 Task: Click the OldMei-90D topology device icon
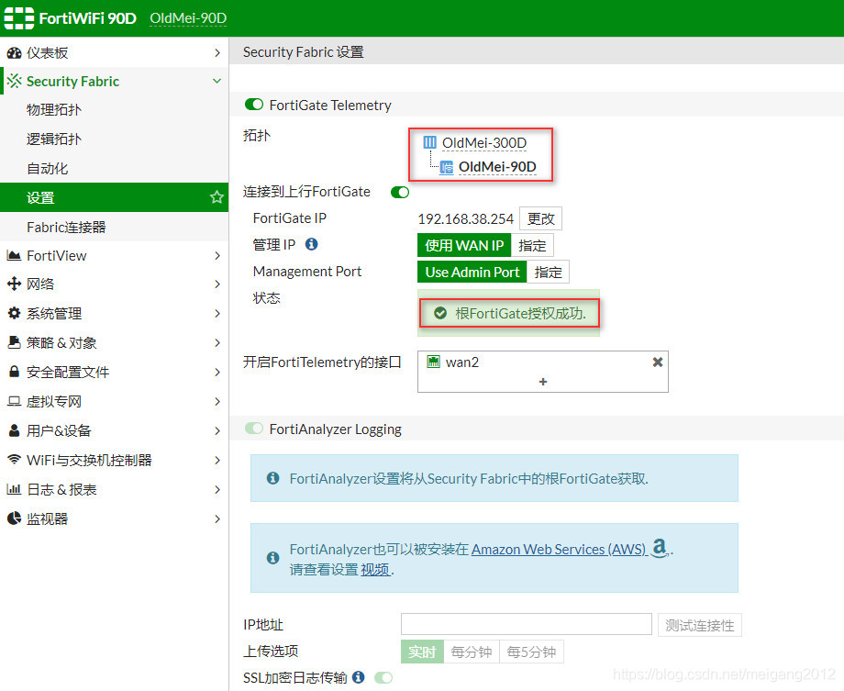pos(446,167)
